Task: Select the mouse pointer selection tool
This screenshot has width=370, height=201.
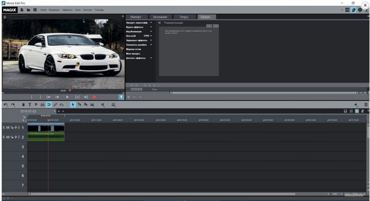Action: (x=73, y=105)
